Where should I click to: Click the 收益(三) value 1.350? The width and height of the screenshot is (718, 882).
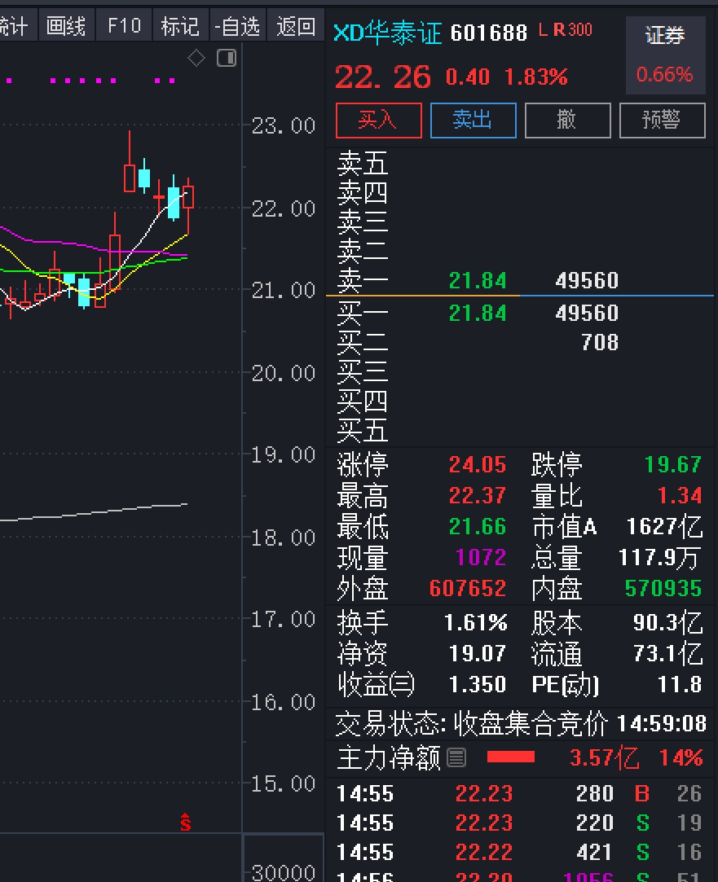(x=477, y=685)
